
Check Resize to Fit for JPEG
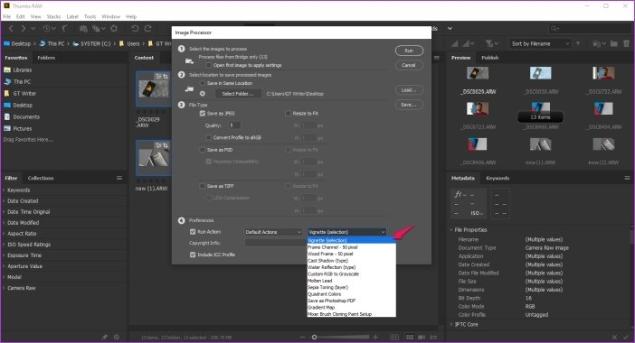click(x=288, y=114)
